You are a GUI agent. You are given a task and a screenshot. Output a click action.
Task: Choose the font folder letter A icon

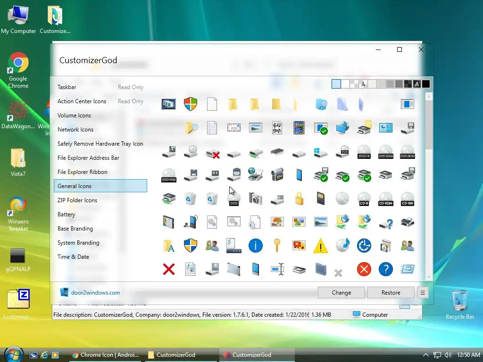(169, 246)
